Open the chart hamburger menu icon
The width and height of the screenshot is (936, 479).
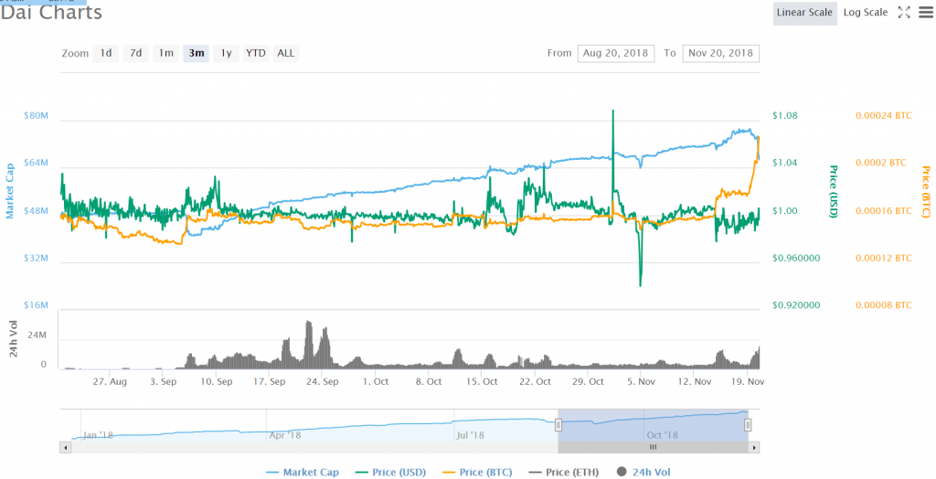point(923,12)
